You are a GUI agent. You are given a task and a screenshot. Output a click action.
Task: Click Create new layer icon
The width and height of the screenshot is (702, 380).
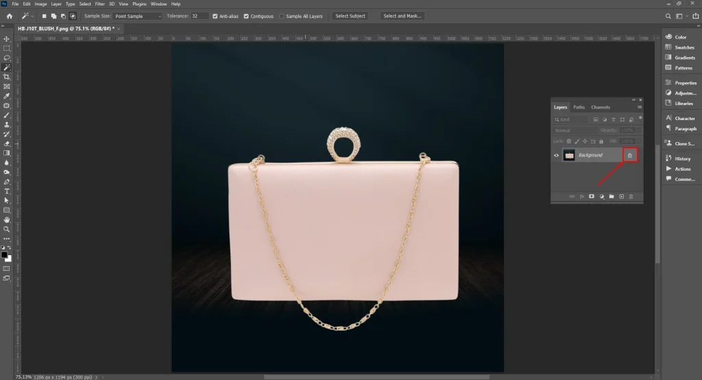click(621, 196)
